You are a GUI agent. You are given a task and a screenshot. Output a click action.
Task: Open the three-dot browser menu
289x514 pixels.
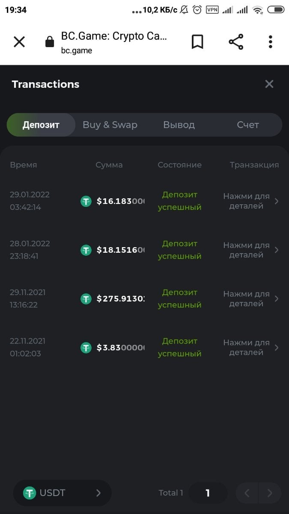270,42
